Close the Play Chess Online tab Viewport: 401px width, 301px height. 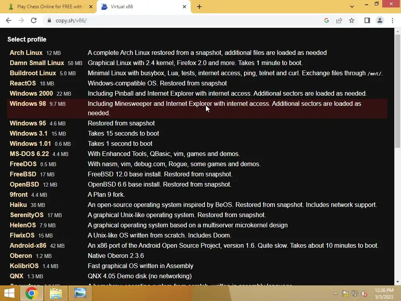(91, 7)
